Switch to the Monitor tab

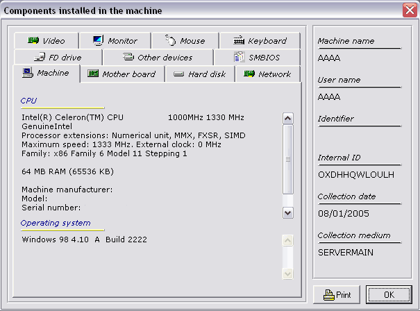[115, 41]
